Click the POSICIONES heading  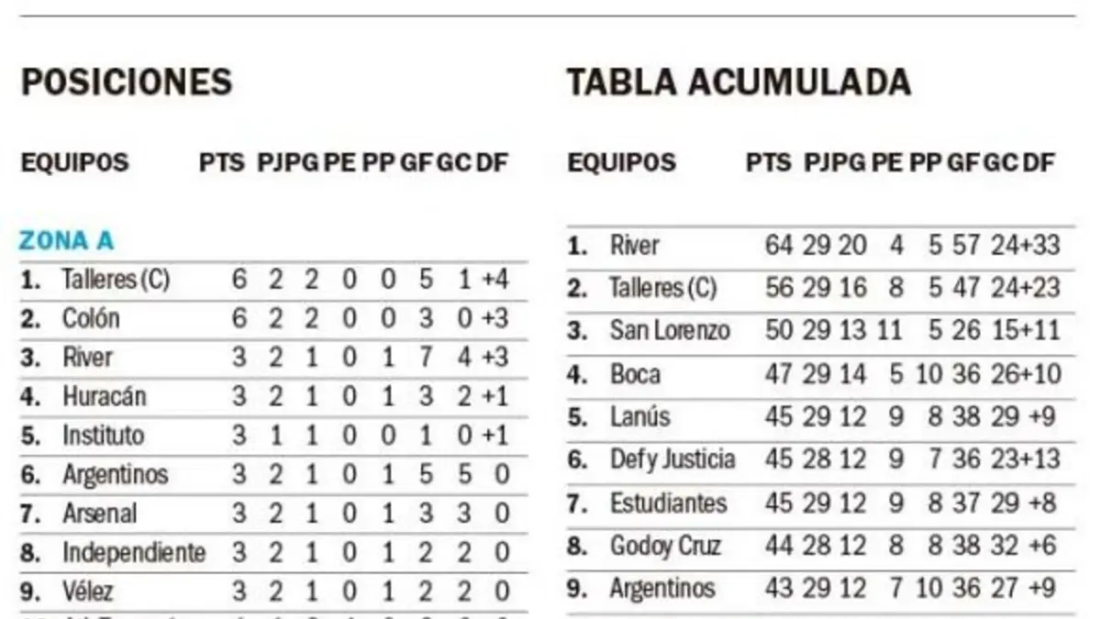(127, 82)
